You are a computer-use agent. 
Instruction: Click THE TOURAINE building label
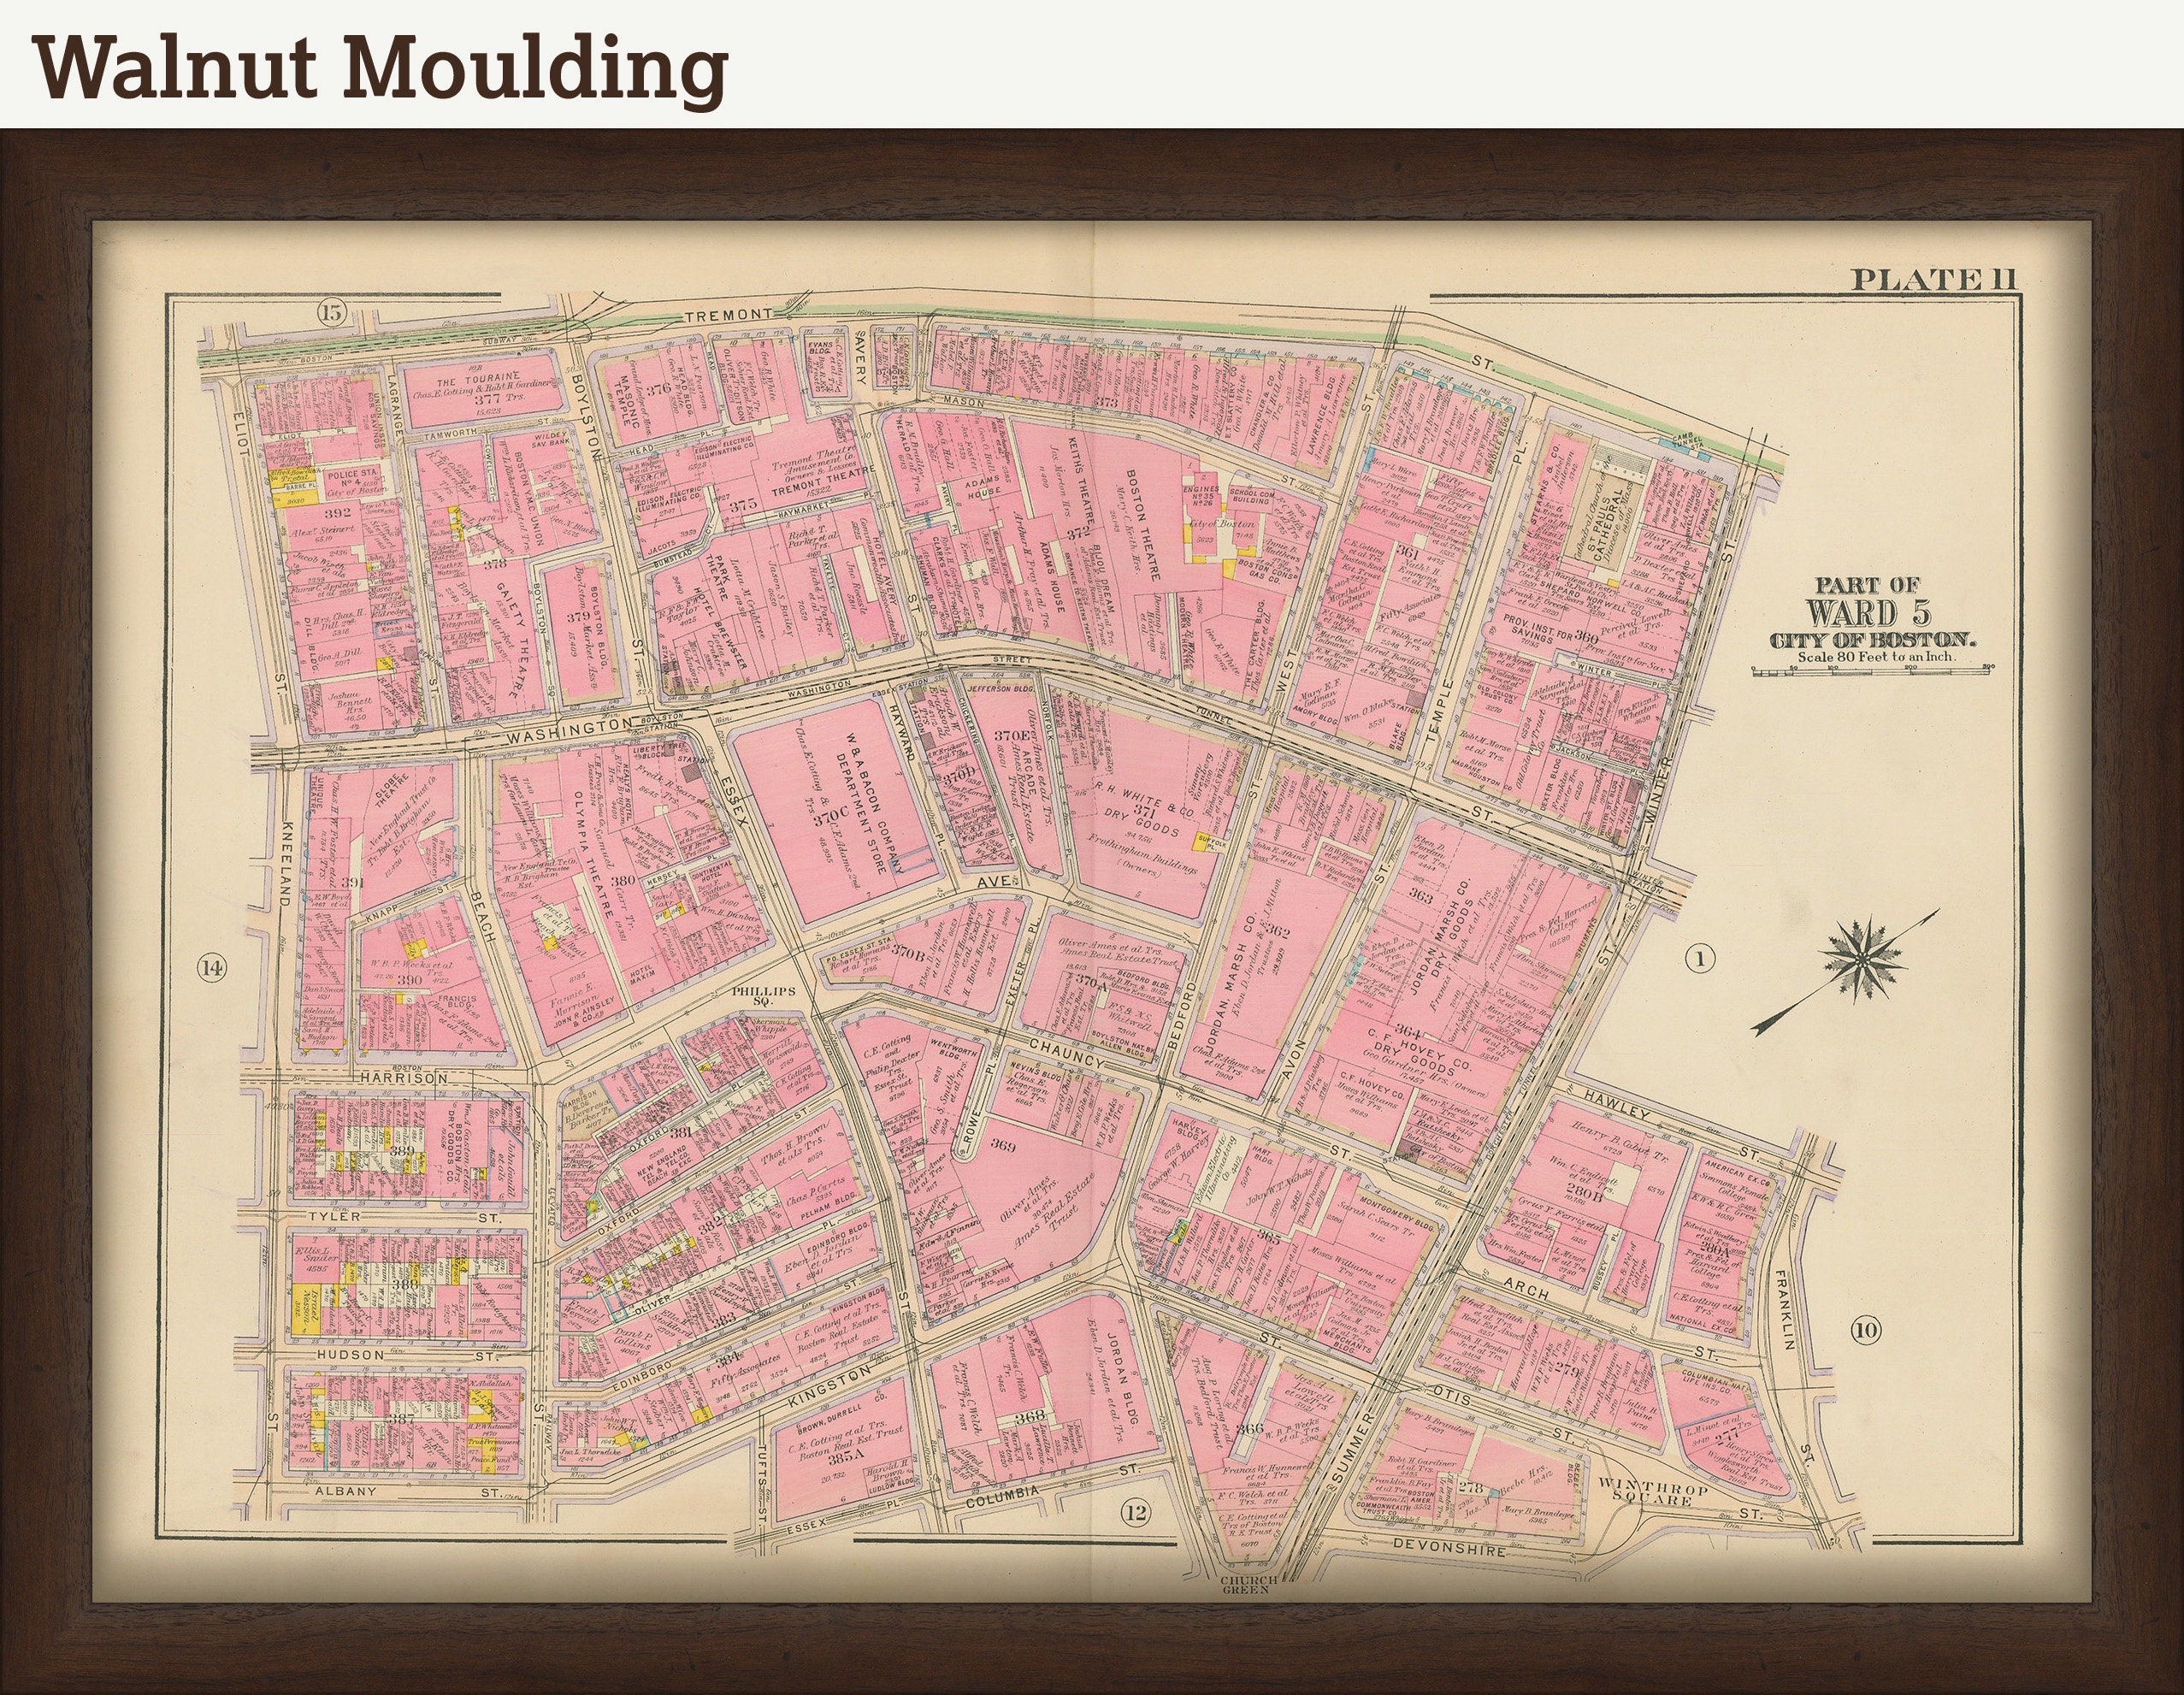[x=477, y=379]
